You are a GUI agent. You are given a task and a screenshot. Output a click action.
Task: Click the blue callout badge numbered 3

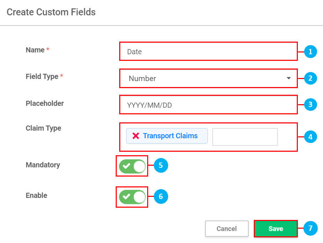point(310,104)
